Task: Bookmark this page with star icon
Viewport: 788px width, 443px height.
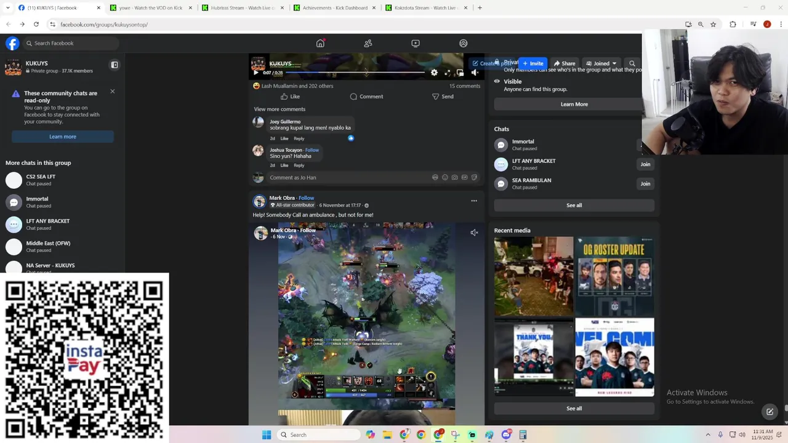Action: (713, 25)
